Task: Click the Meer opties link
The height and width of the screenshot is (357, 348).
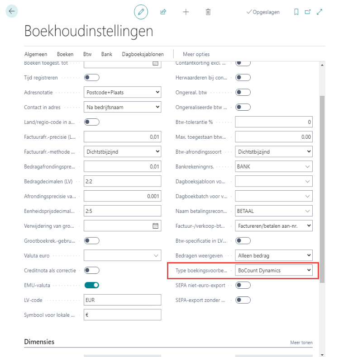Action: (196, 54)
